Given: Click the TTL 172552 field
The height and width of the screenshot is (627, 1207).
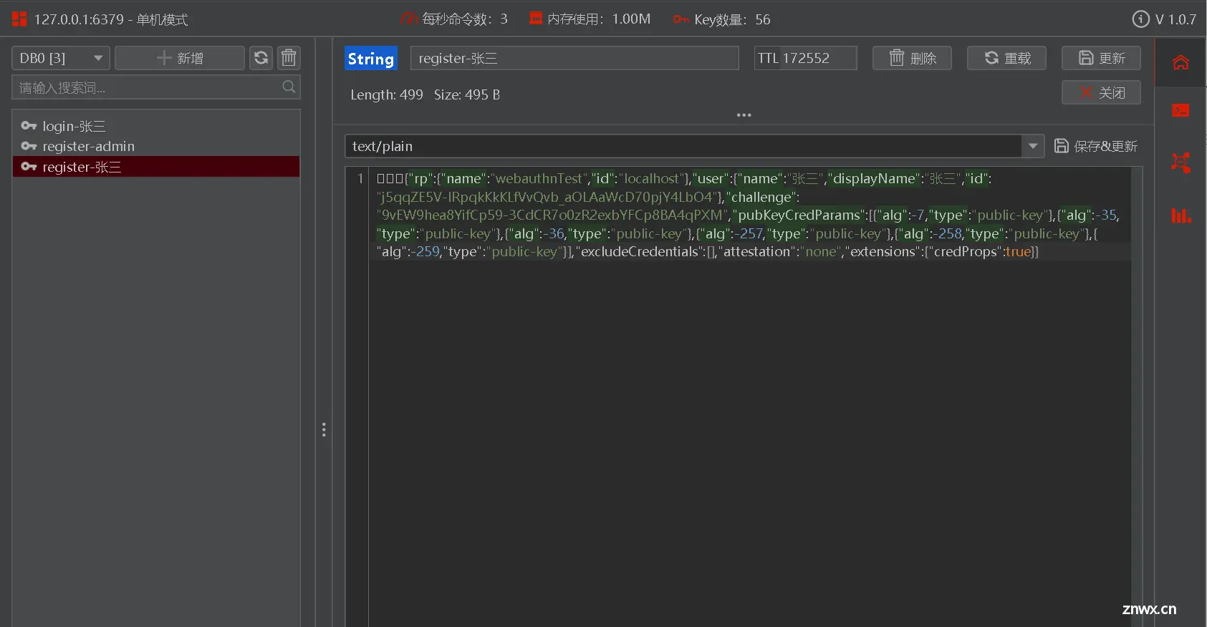Looking at the screenshot, I should pos(805,58).
